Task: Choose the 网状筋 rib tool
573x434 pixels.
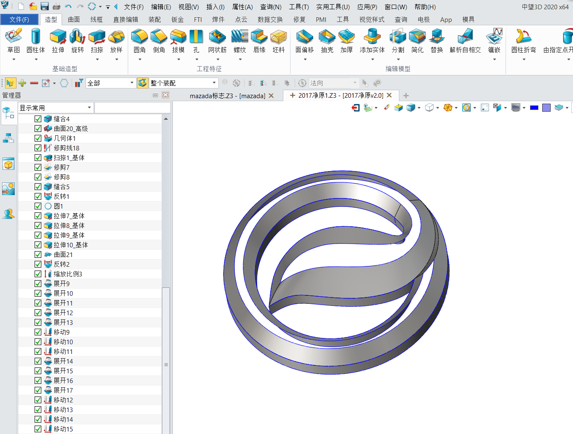Action: (x=218, y=41)
